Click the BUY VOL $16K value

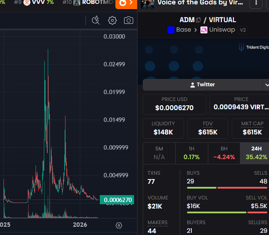[194, 206]
